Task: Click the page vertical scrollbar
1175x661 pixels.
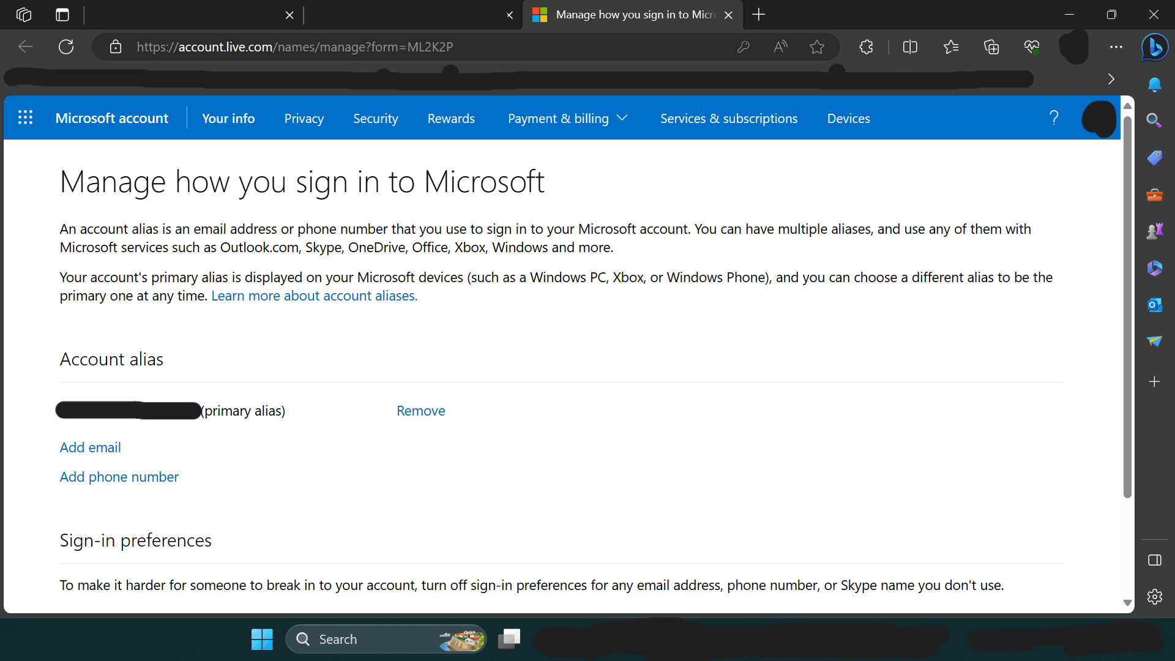Action: coord(1127,306)
